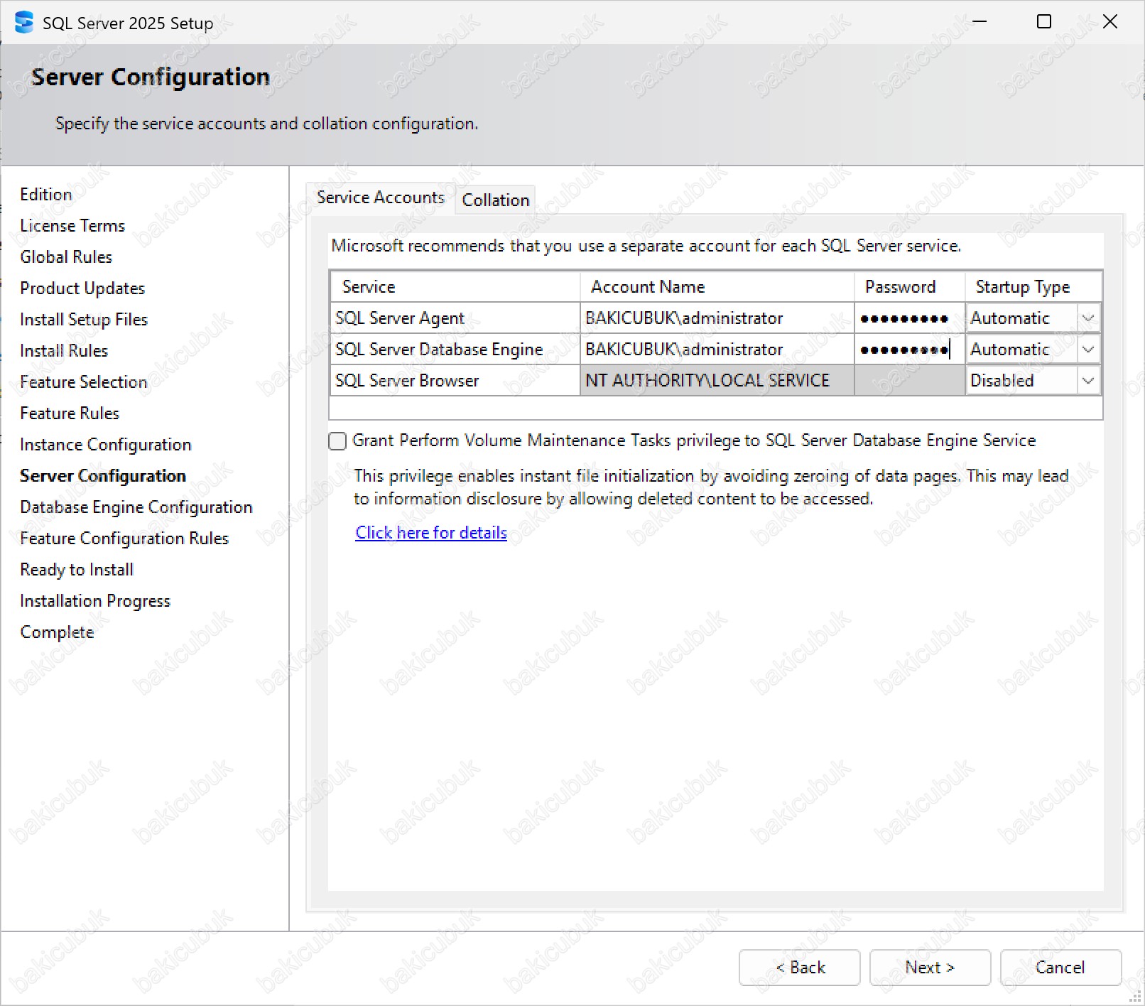Screen dimensions: 1145x1006
Task: Click the SQL Server Setup app icon
Action: (x=23, y=23)
